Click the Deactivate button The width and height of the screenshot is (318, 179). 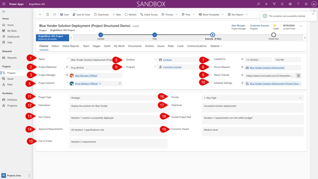click(x=101, y=15)
